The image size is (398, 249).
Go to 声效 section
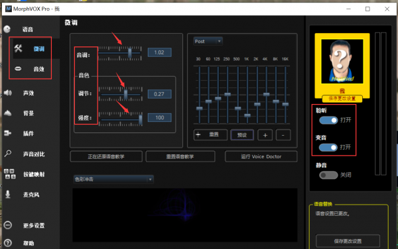tap(29, 93)
